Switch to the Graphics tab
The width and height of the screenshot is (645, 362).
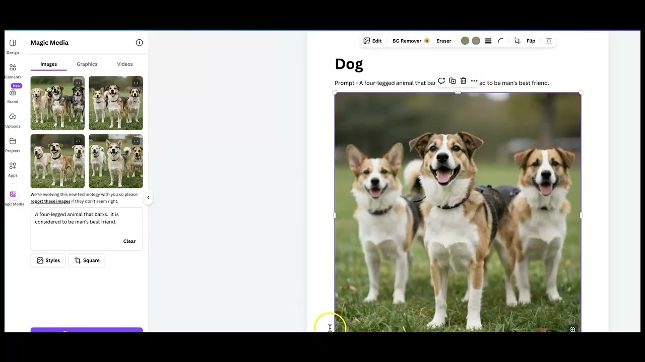87,64
